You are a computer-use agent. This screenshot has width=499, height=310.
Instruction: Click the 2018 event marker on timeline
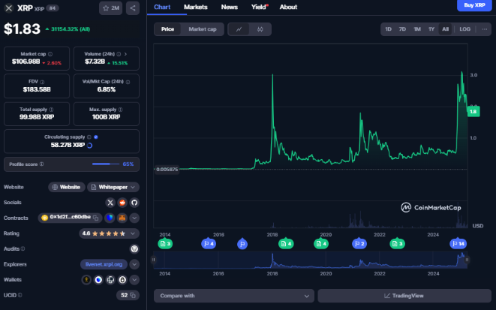285,244
